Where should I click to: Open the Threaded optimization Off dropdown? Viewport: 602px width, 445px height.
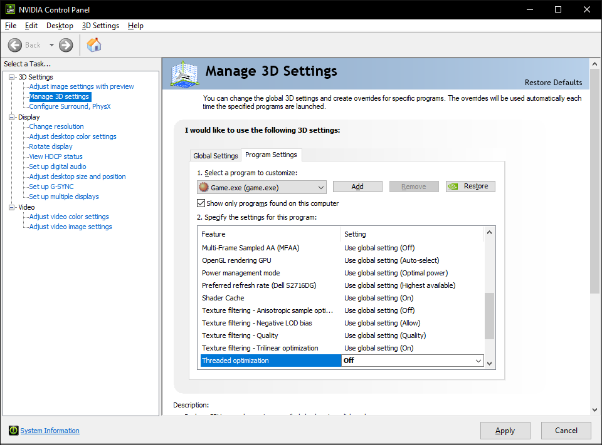pos(413,361)
